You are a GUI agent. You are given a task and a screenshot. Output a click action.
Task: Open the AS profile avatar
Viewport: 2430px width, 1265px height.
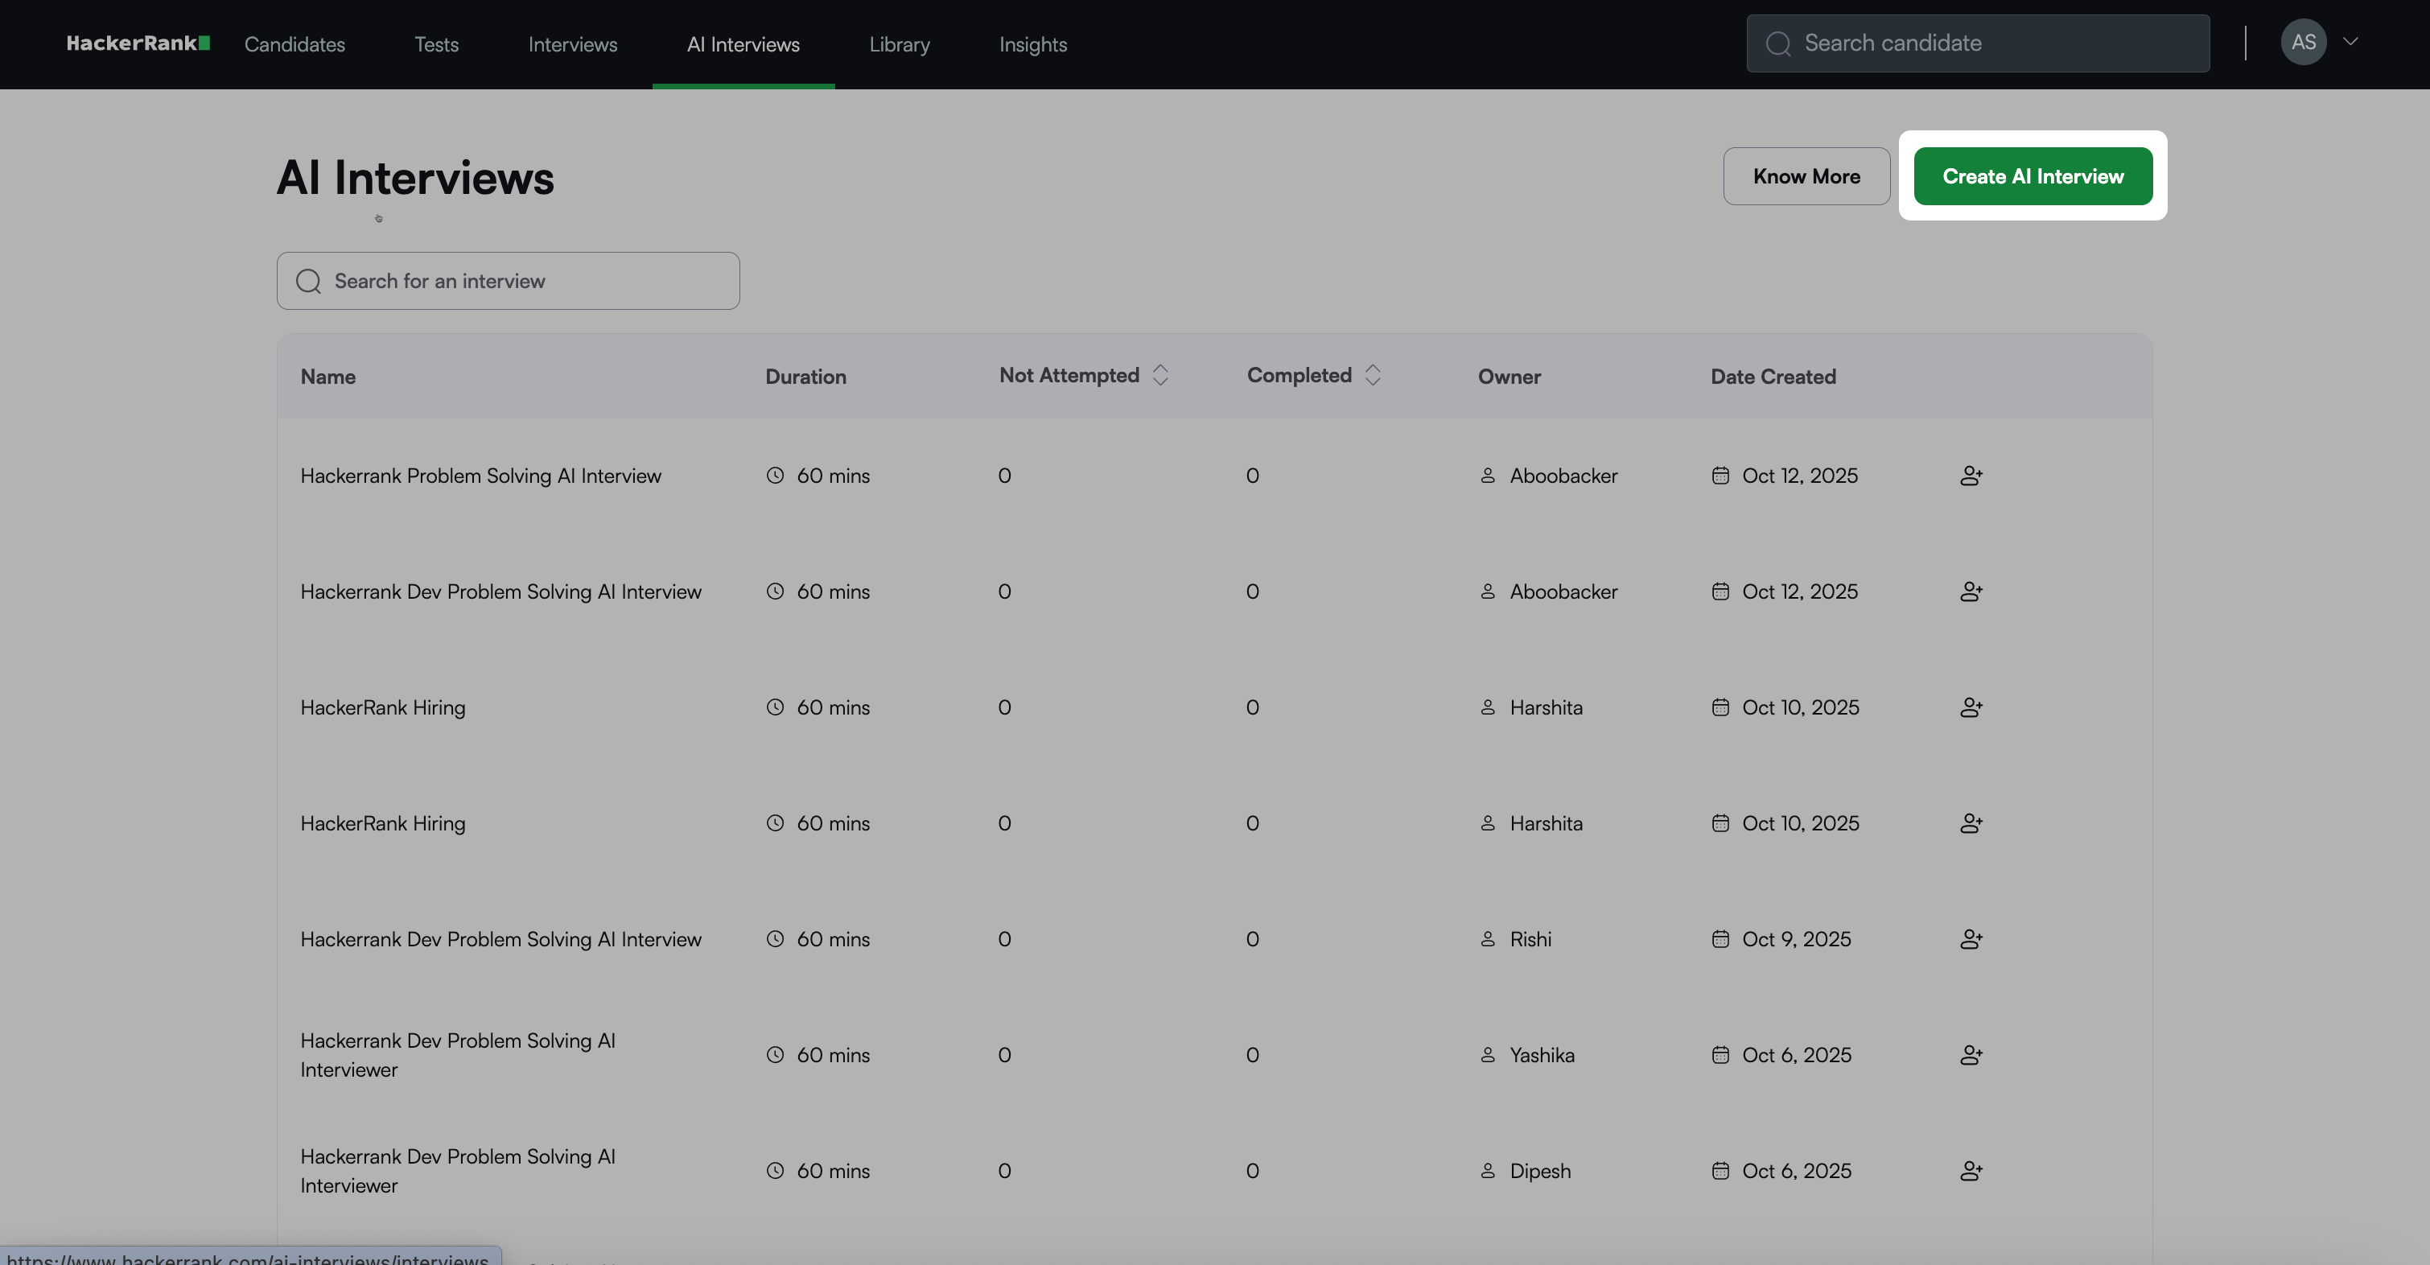[x=2304, y=43]
